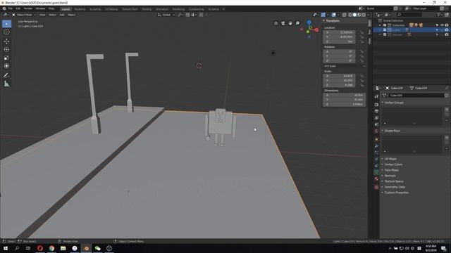This screenshot has width=451, height=253.
Task: Expand Normals panel
Action: 389,176
